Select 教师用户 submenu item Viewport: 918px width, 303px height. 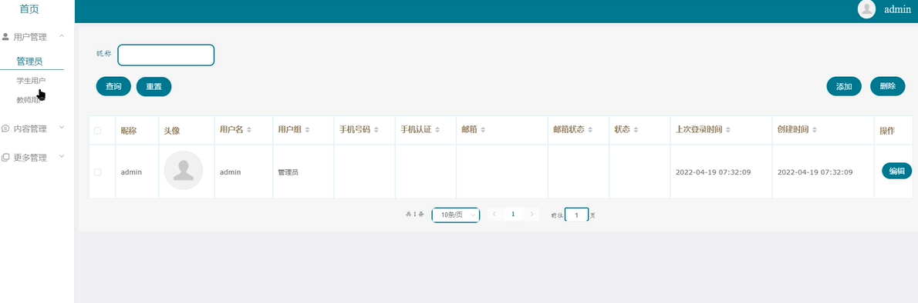tap(31, 100)
